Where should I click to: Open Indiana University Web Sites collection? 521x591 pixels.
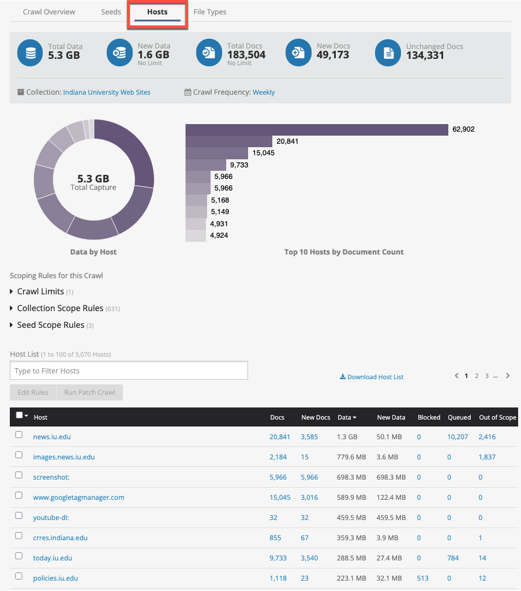pyautogui.click(x=107, y=92)
